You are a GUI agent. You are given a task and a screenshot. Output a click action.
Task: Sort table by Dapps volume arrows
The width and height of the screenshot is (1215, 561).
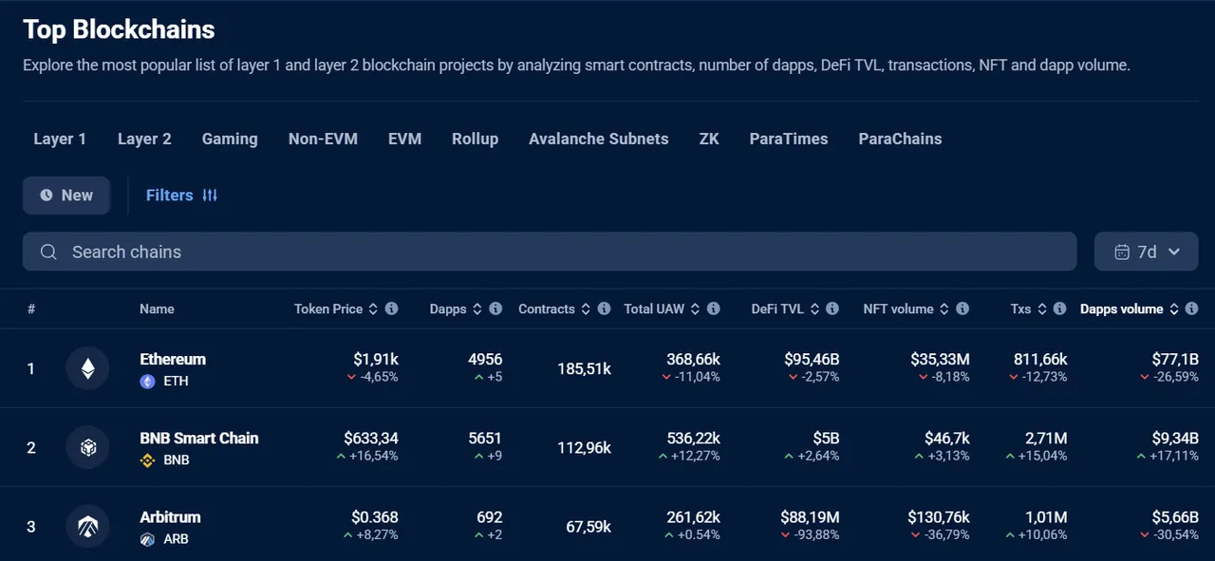[x=1174, y=309]
